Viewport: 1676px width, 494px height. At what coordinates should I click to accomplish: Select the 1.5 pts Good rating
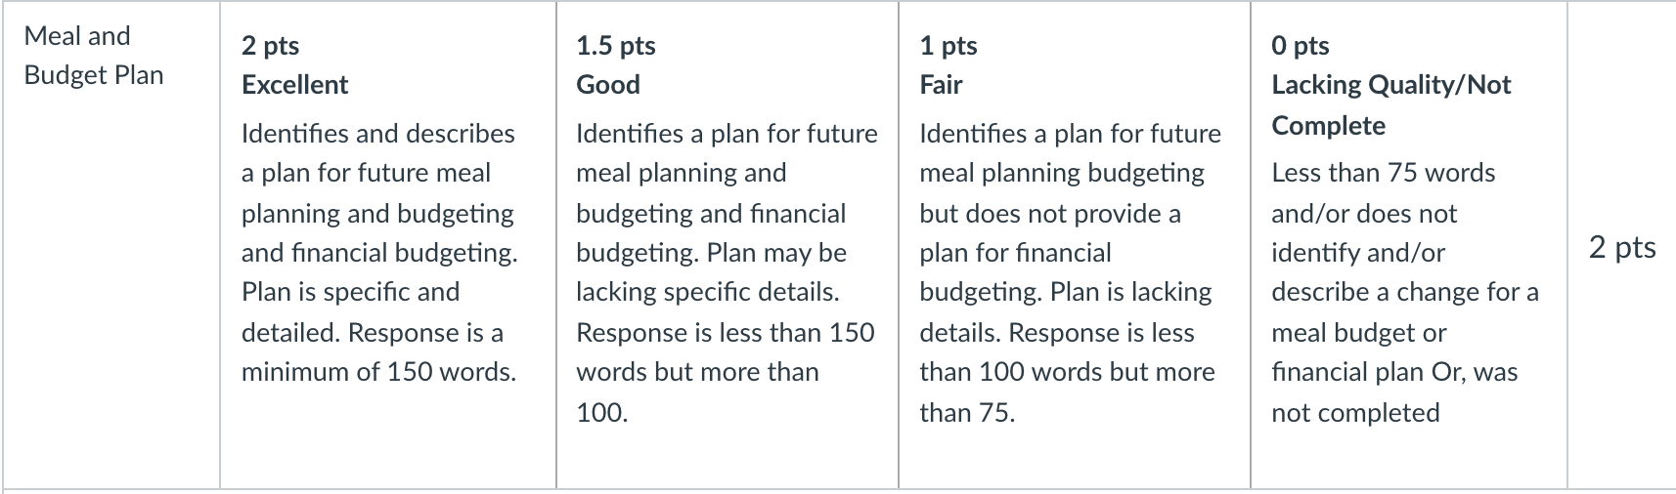click(x=728, y=244)
